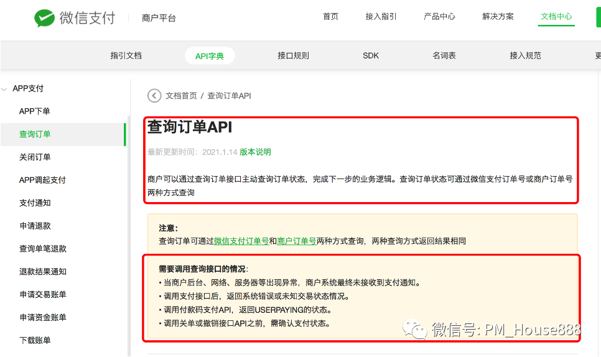Viewport: 601px width, 357px height.
Task: Click the 查询订单API page heading
Action: tap(190, 127)
